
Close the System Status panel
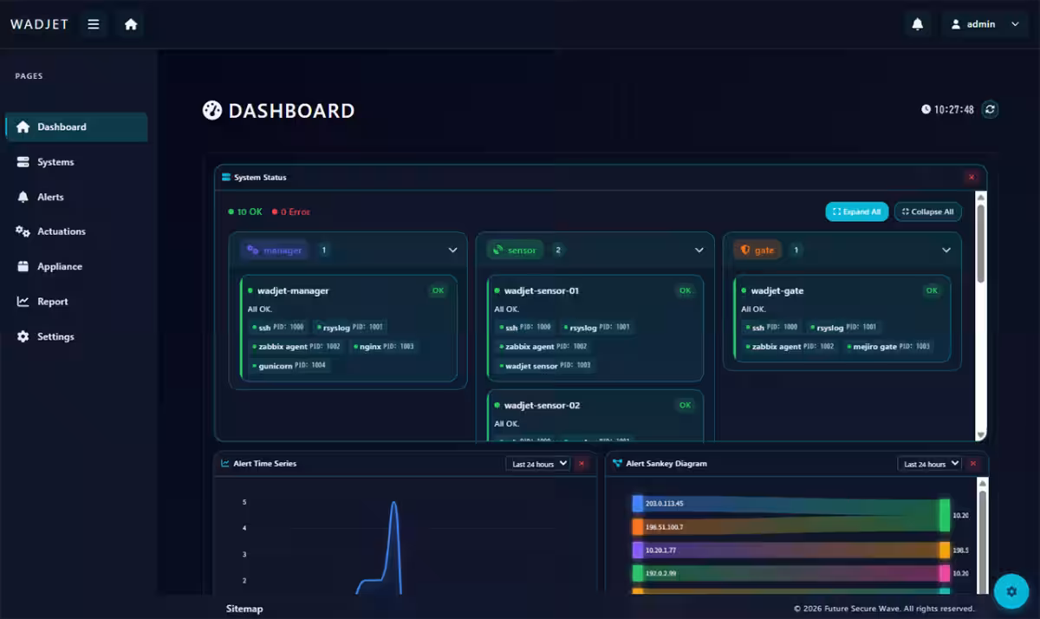[x=972, y=177]
